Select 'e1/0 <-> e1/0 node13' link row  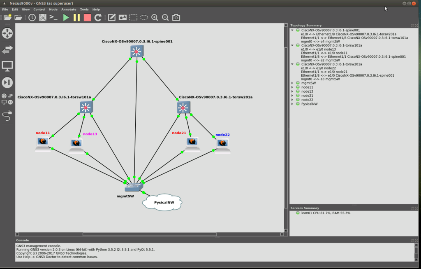[318, 49]
